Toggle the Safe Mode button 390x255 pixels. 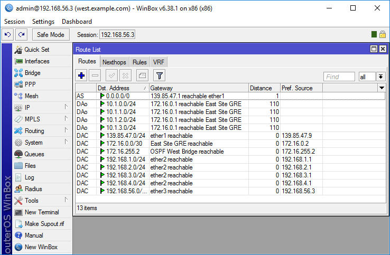click(x=51, y=34)
